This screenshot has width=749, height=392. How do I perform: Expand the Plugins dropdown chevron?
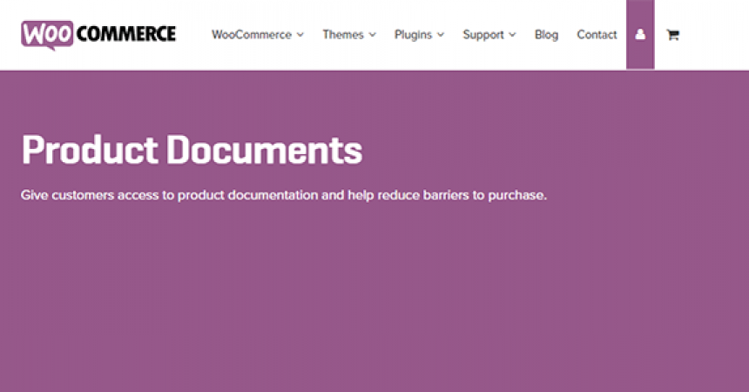point(441,35)
